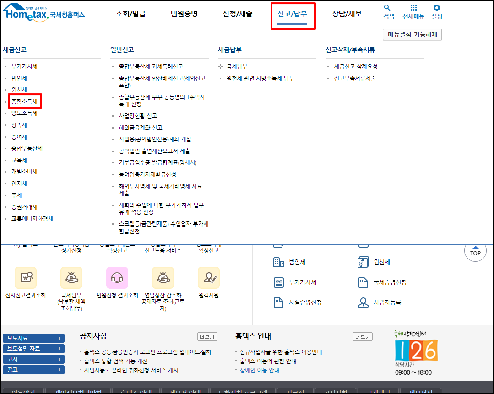
Task: Open 종합부동산세 과세특례신고
Action: click(x=151, y=66)
